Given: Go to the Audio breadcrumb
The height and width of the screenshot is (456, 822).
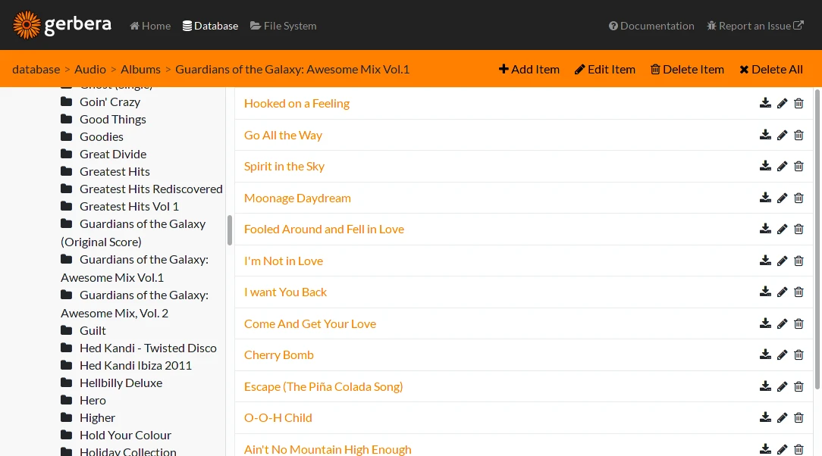Looking at the screenshot, I should [x=90, y=69].
